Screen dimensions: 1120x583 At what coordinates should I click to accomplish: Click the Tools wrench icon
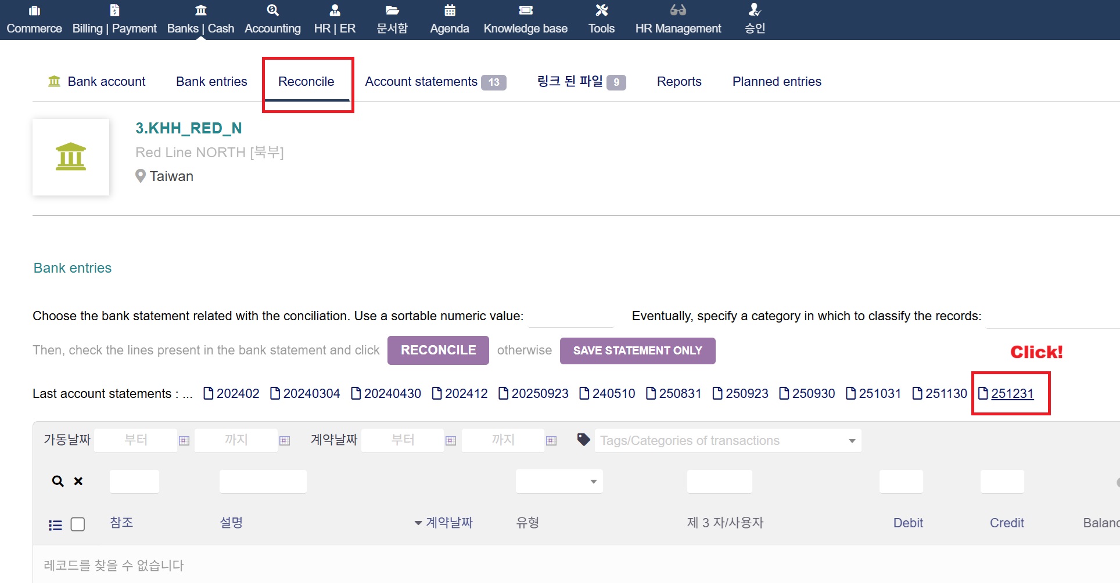click(601, 10)
